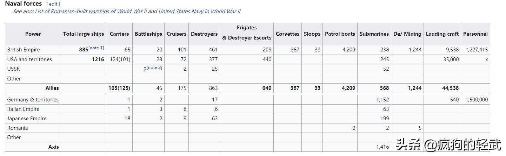This screenshot has height=156, width=506.
Task: Click British Empire De/ Mining value 1,244
Action: pos(415,50)
